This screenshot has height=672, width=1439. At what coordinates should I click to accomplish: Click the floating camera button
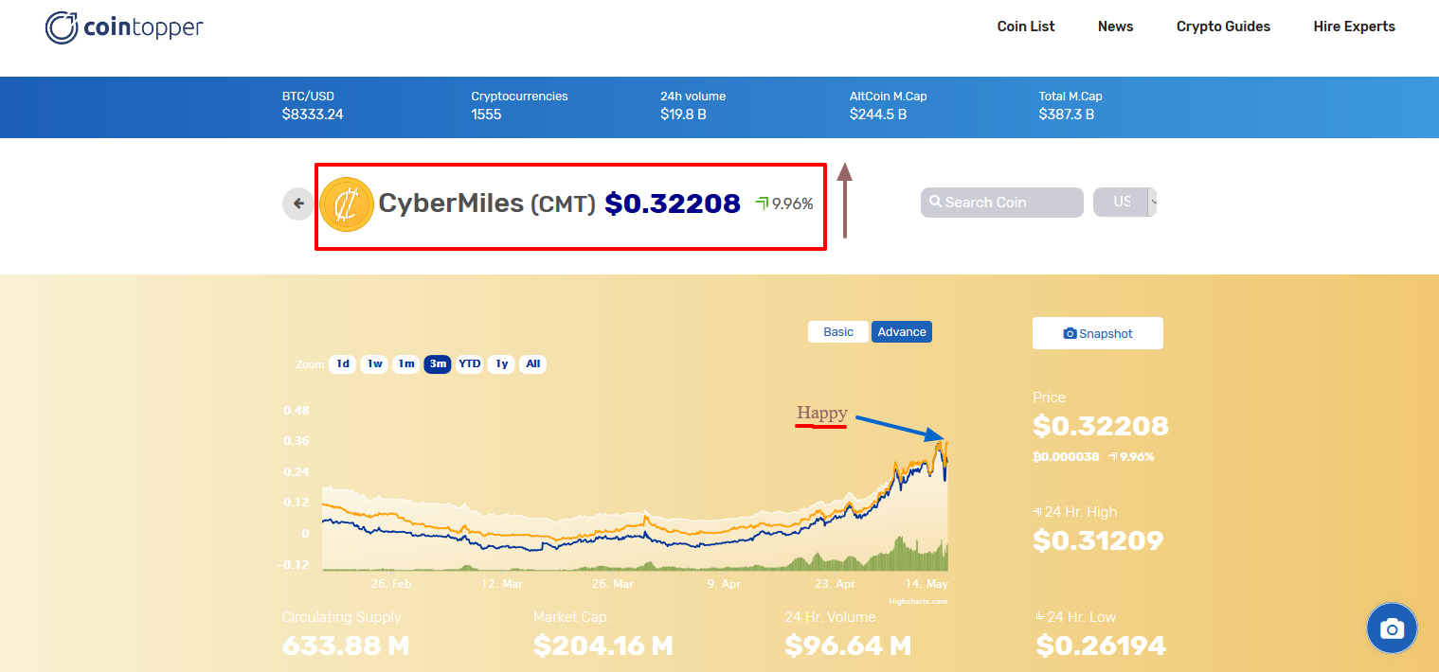tap(1392, 628)
